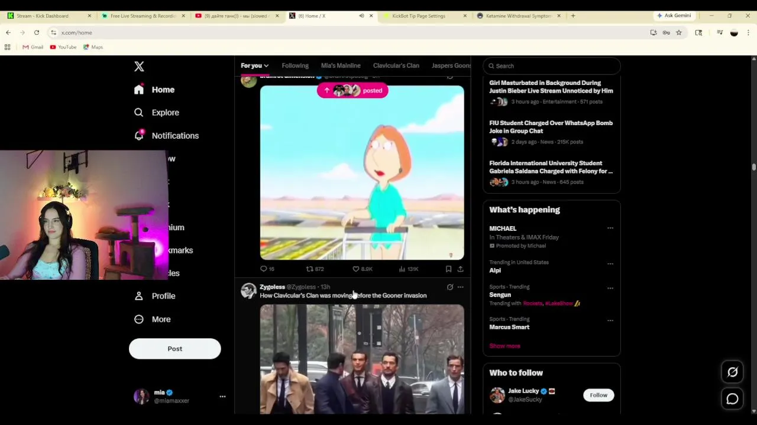The width and height of the screenshot is (757, 425).
Task: Repost the post with 872 reposts
Action: 309,269
